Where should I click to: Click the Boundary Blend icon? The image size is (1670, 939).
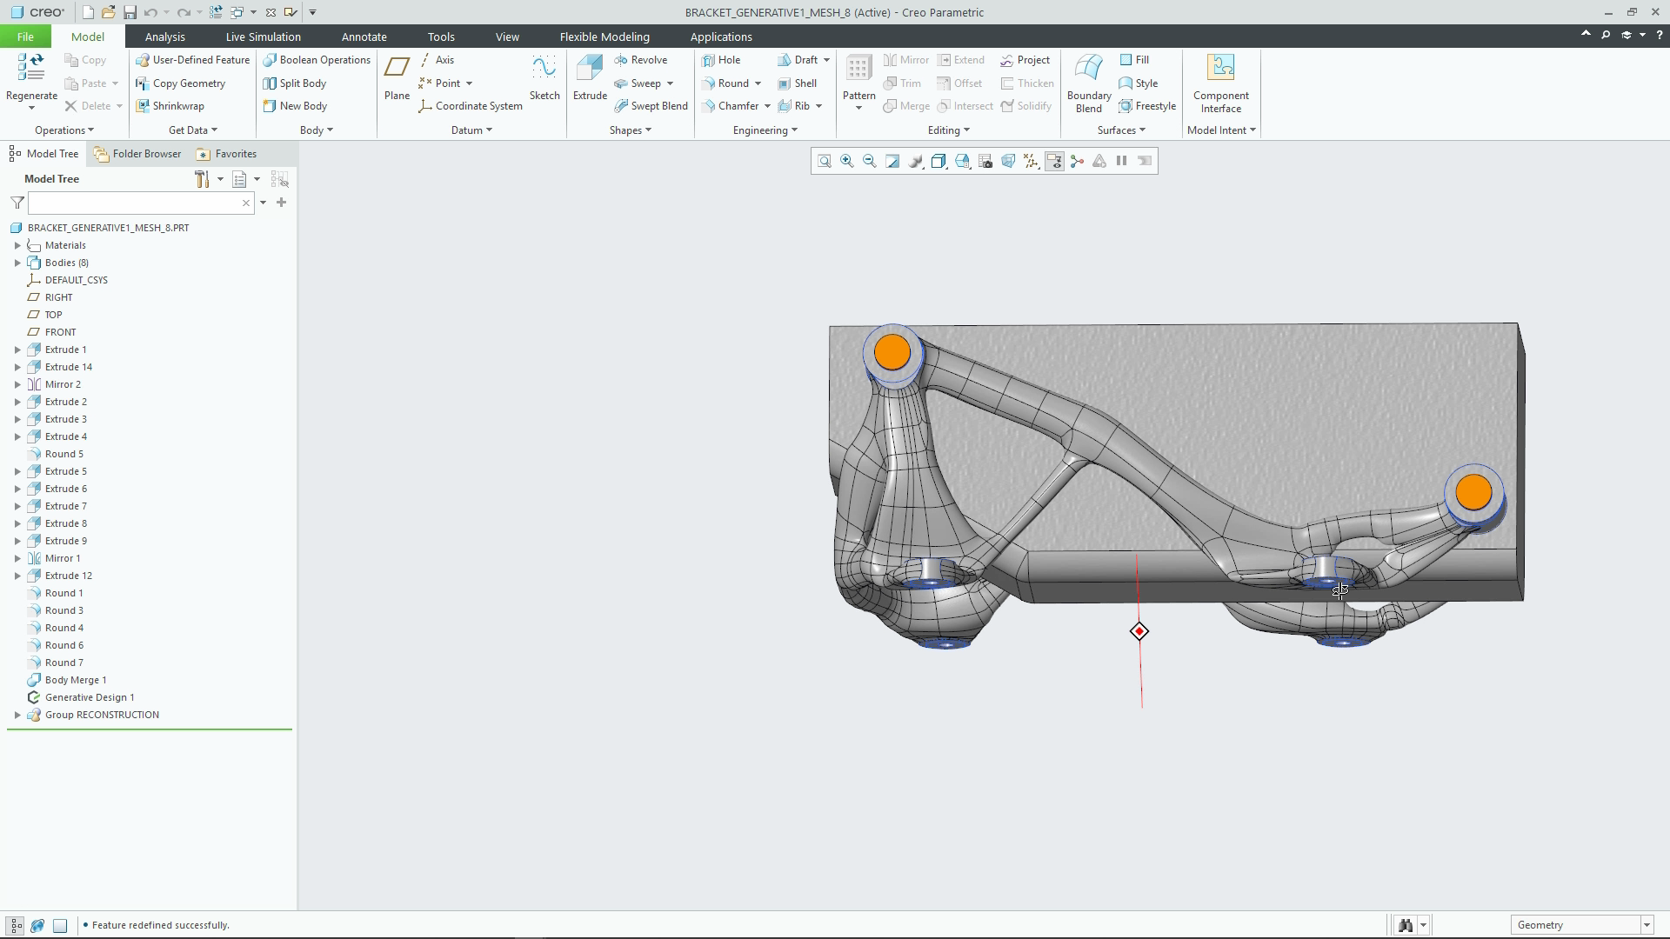pos(1089,83)
